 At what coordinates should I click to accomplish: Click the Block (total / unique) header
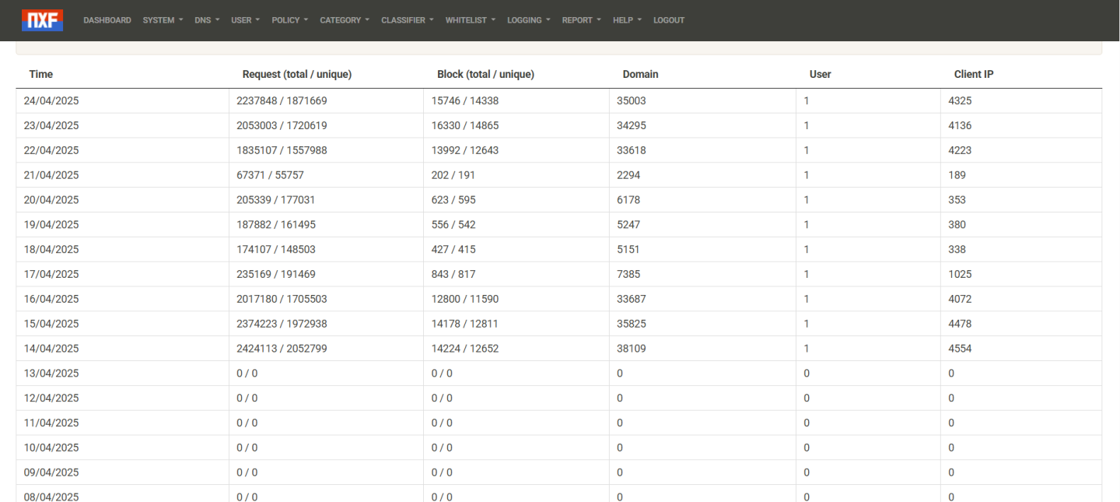485,75
